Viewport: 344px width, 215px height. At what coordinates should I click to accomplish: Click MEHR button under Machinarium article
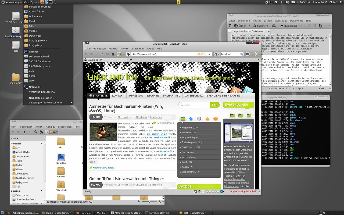coord(93,162)
